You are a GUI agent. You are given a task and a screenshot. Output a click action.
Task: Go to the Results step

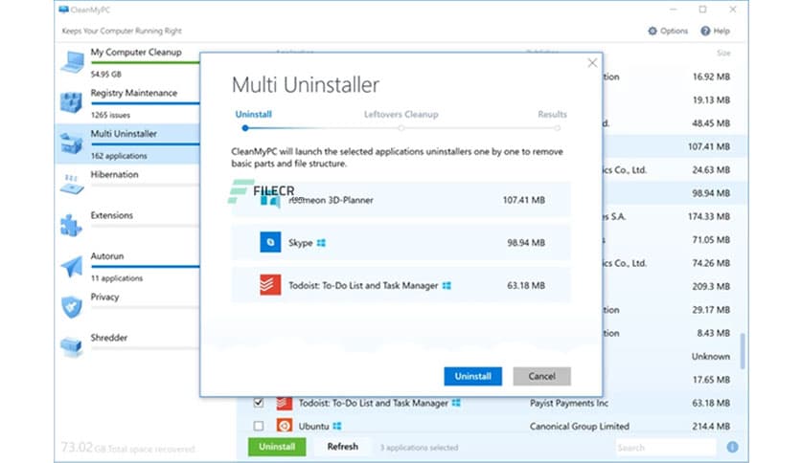coord(552,114)
